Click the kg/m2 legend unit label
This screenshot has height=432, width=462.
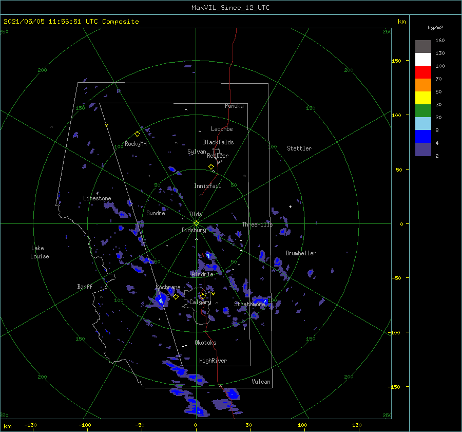tap(435, 28)
